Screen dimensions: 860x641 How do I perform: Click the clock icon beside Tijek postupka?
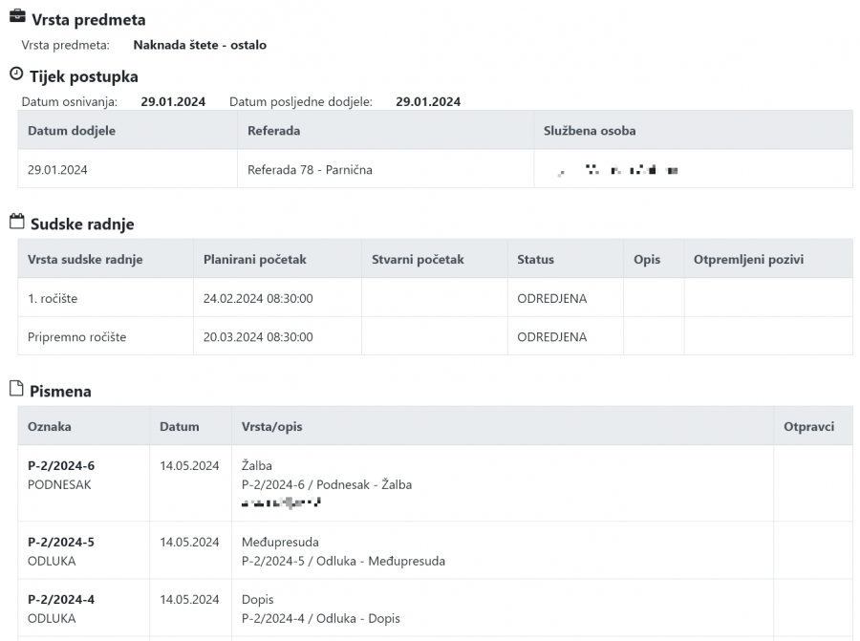16,75
